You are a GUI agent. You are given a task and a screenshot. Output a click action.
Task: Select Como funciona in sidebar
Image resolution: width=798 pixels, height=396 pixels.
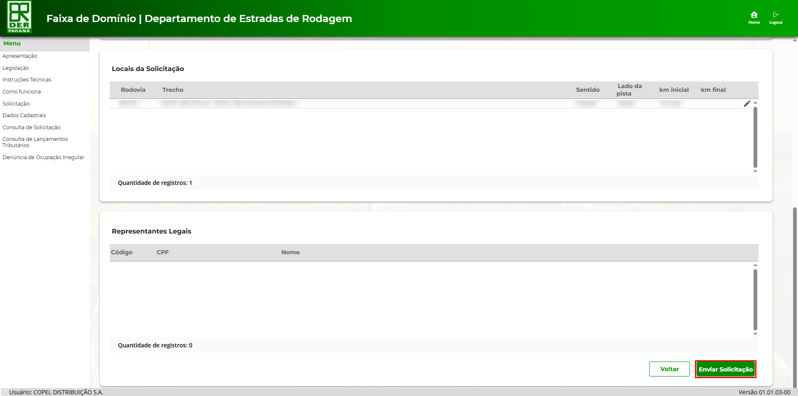click(x=22, y=92)
